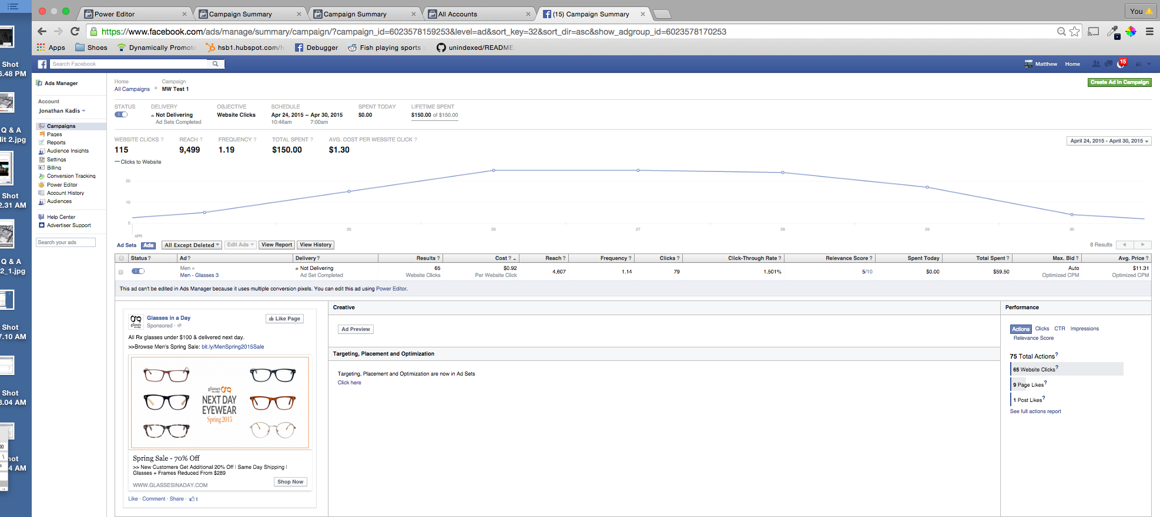Select the Ads tab
The image size is (1160, 517).
149,245
